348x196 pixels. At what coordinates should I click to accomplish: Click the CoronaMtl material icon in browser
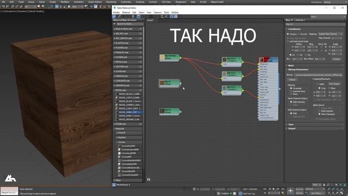pyautogui.click(x=119, y=157)
